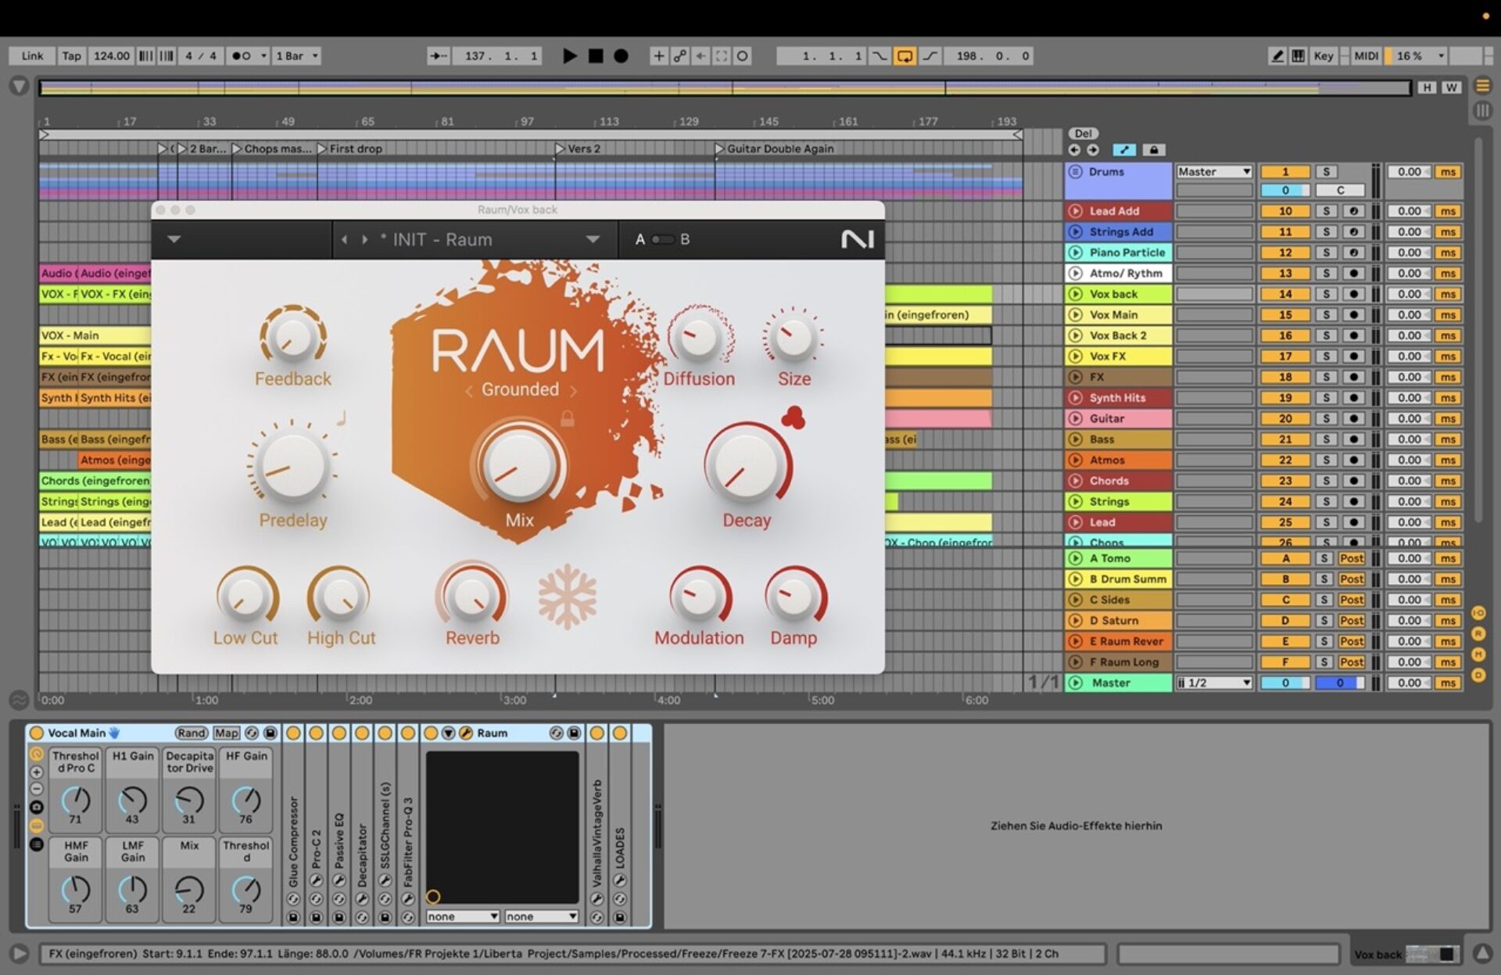Enable MIDI Map Mode
Screen dimensions: 1501x975
coord(1367,56)
